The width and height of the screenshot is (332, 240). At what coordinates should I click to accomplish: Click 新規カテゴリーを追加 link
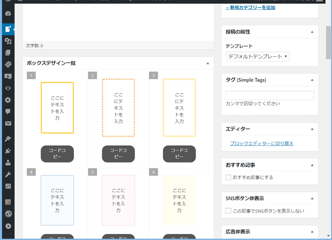250,8
